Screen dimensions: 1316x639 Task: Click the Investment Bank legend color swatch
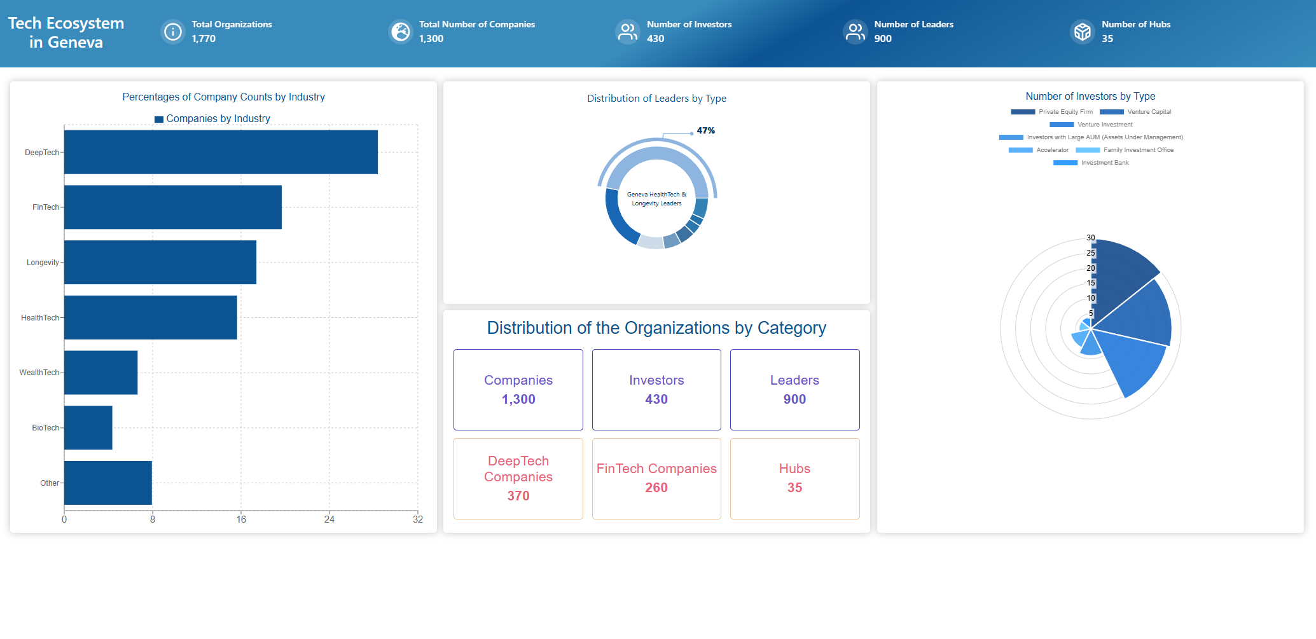click(x=1065, y=163)
